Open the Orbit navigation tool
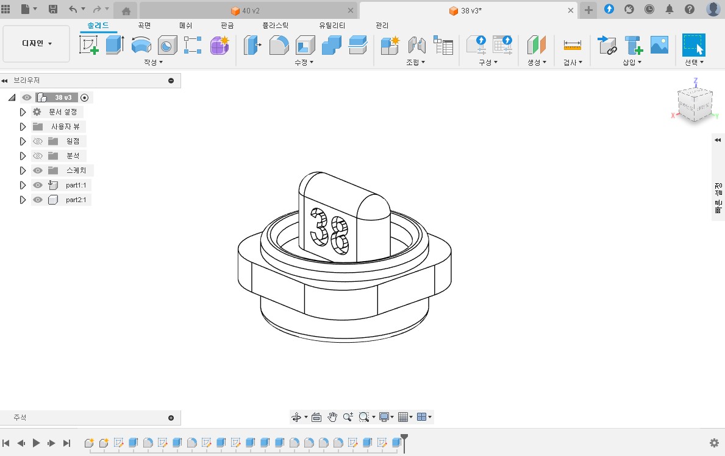The height and width of the screenshot is (456, 725). click(x=296, y=417)
